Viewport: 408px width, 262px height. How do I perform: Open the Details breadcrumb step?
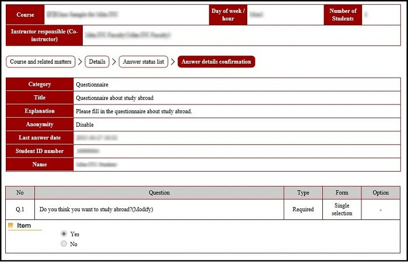point(97,62)
